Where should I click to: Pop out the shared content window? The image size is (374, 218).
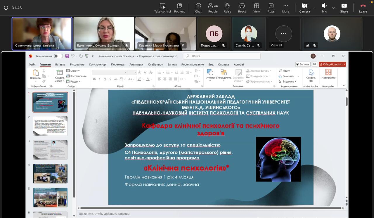179,8
